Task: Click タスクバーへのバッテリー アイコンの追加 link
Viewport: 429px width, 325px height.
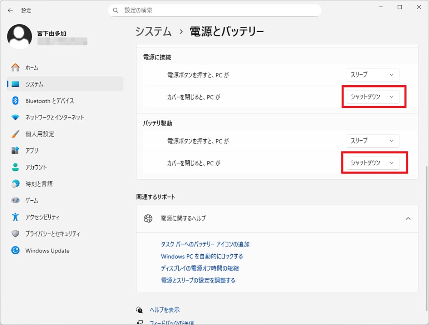Action: [x=205, y=244]
